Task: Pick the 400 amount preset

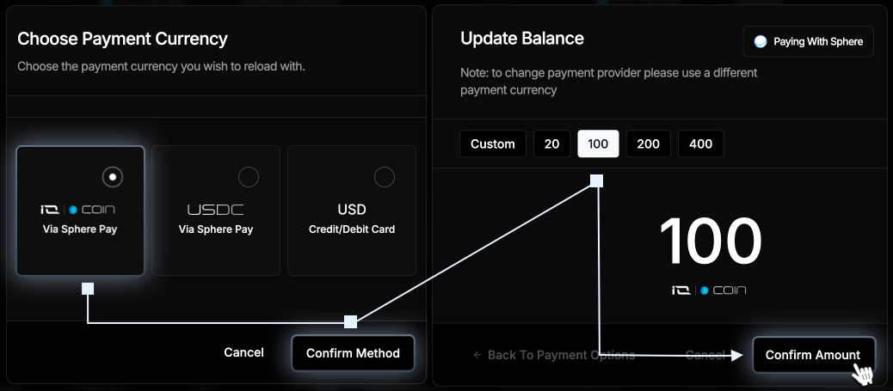Action: click(x=700, y=144)
